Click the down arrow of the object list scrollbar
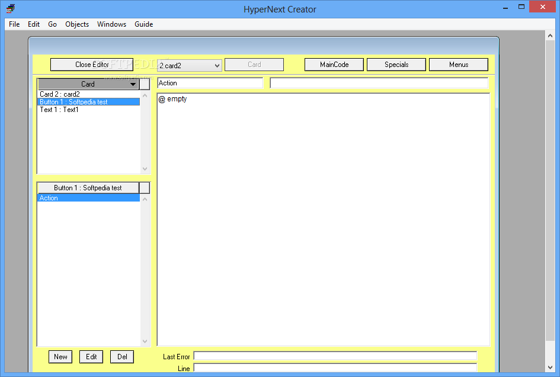The height and width of the screenshot is (377, 560). pyautogui.click(x=145, y=169)
